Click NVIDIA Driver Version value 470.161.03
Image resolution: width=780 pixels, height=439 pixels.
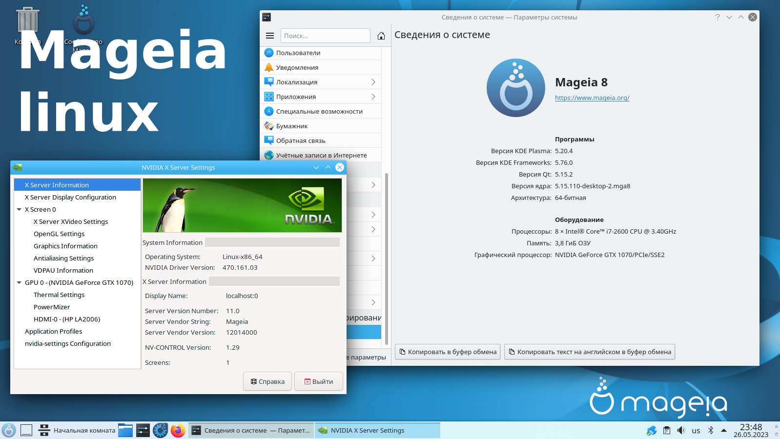pyautogui.click(x=240, y=267)
